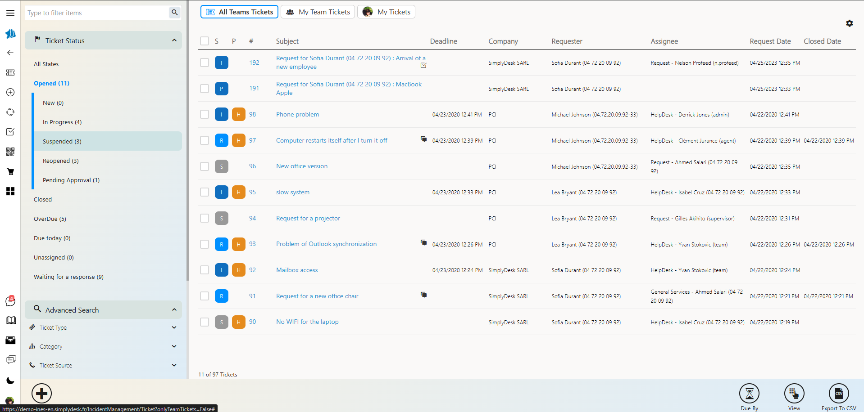Open the My Team Tickets tab
This screenshot has height=412, width=864.
click(318, 12)
